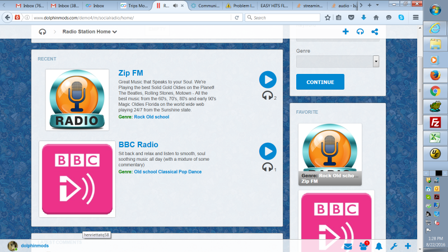Open FileZilla from the taskbar
Screen dimensions: 448x252
pos(435,123)
